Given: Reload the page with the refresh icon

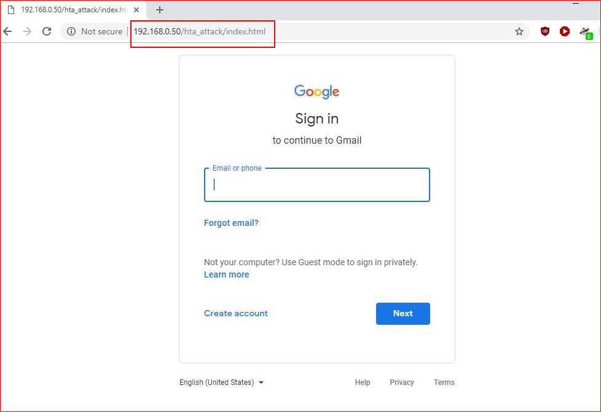Looking at the screenshot, I should [x=47, y=31].
